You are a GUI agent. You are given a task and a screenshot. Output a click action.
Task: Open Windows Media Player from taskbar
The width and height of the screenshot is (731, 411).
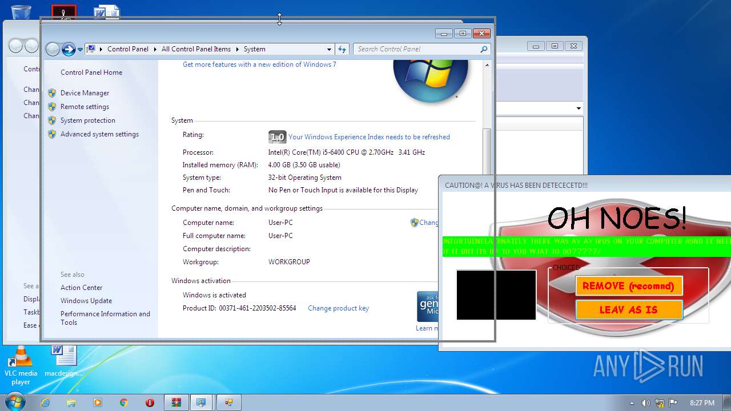[x=98, y=402]
